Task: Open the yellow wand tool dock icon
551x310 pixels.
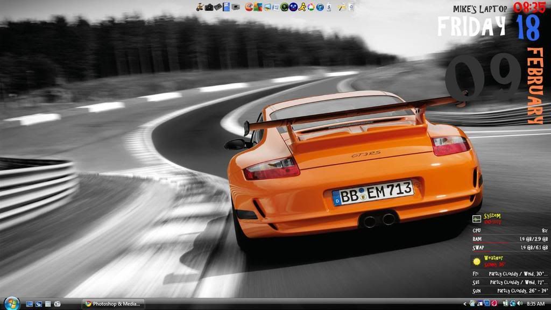Action: point(342,7)
